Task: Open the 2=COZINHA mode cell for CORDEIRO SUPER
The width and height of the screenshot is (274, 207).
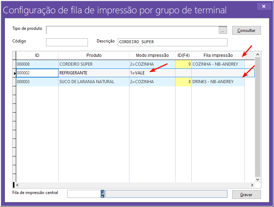Action: [152, 64]
